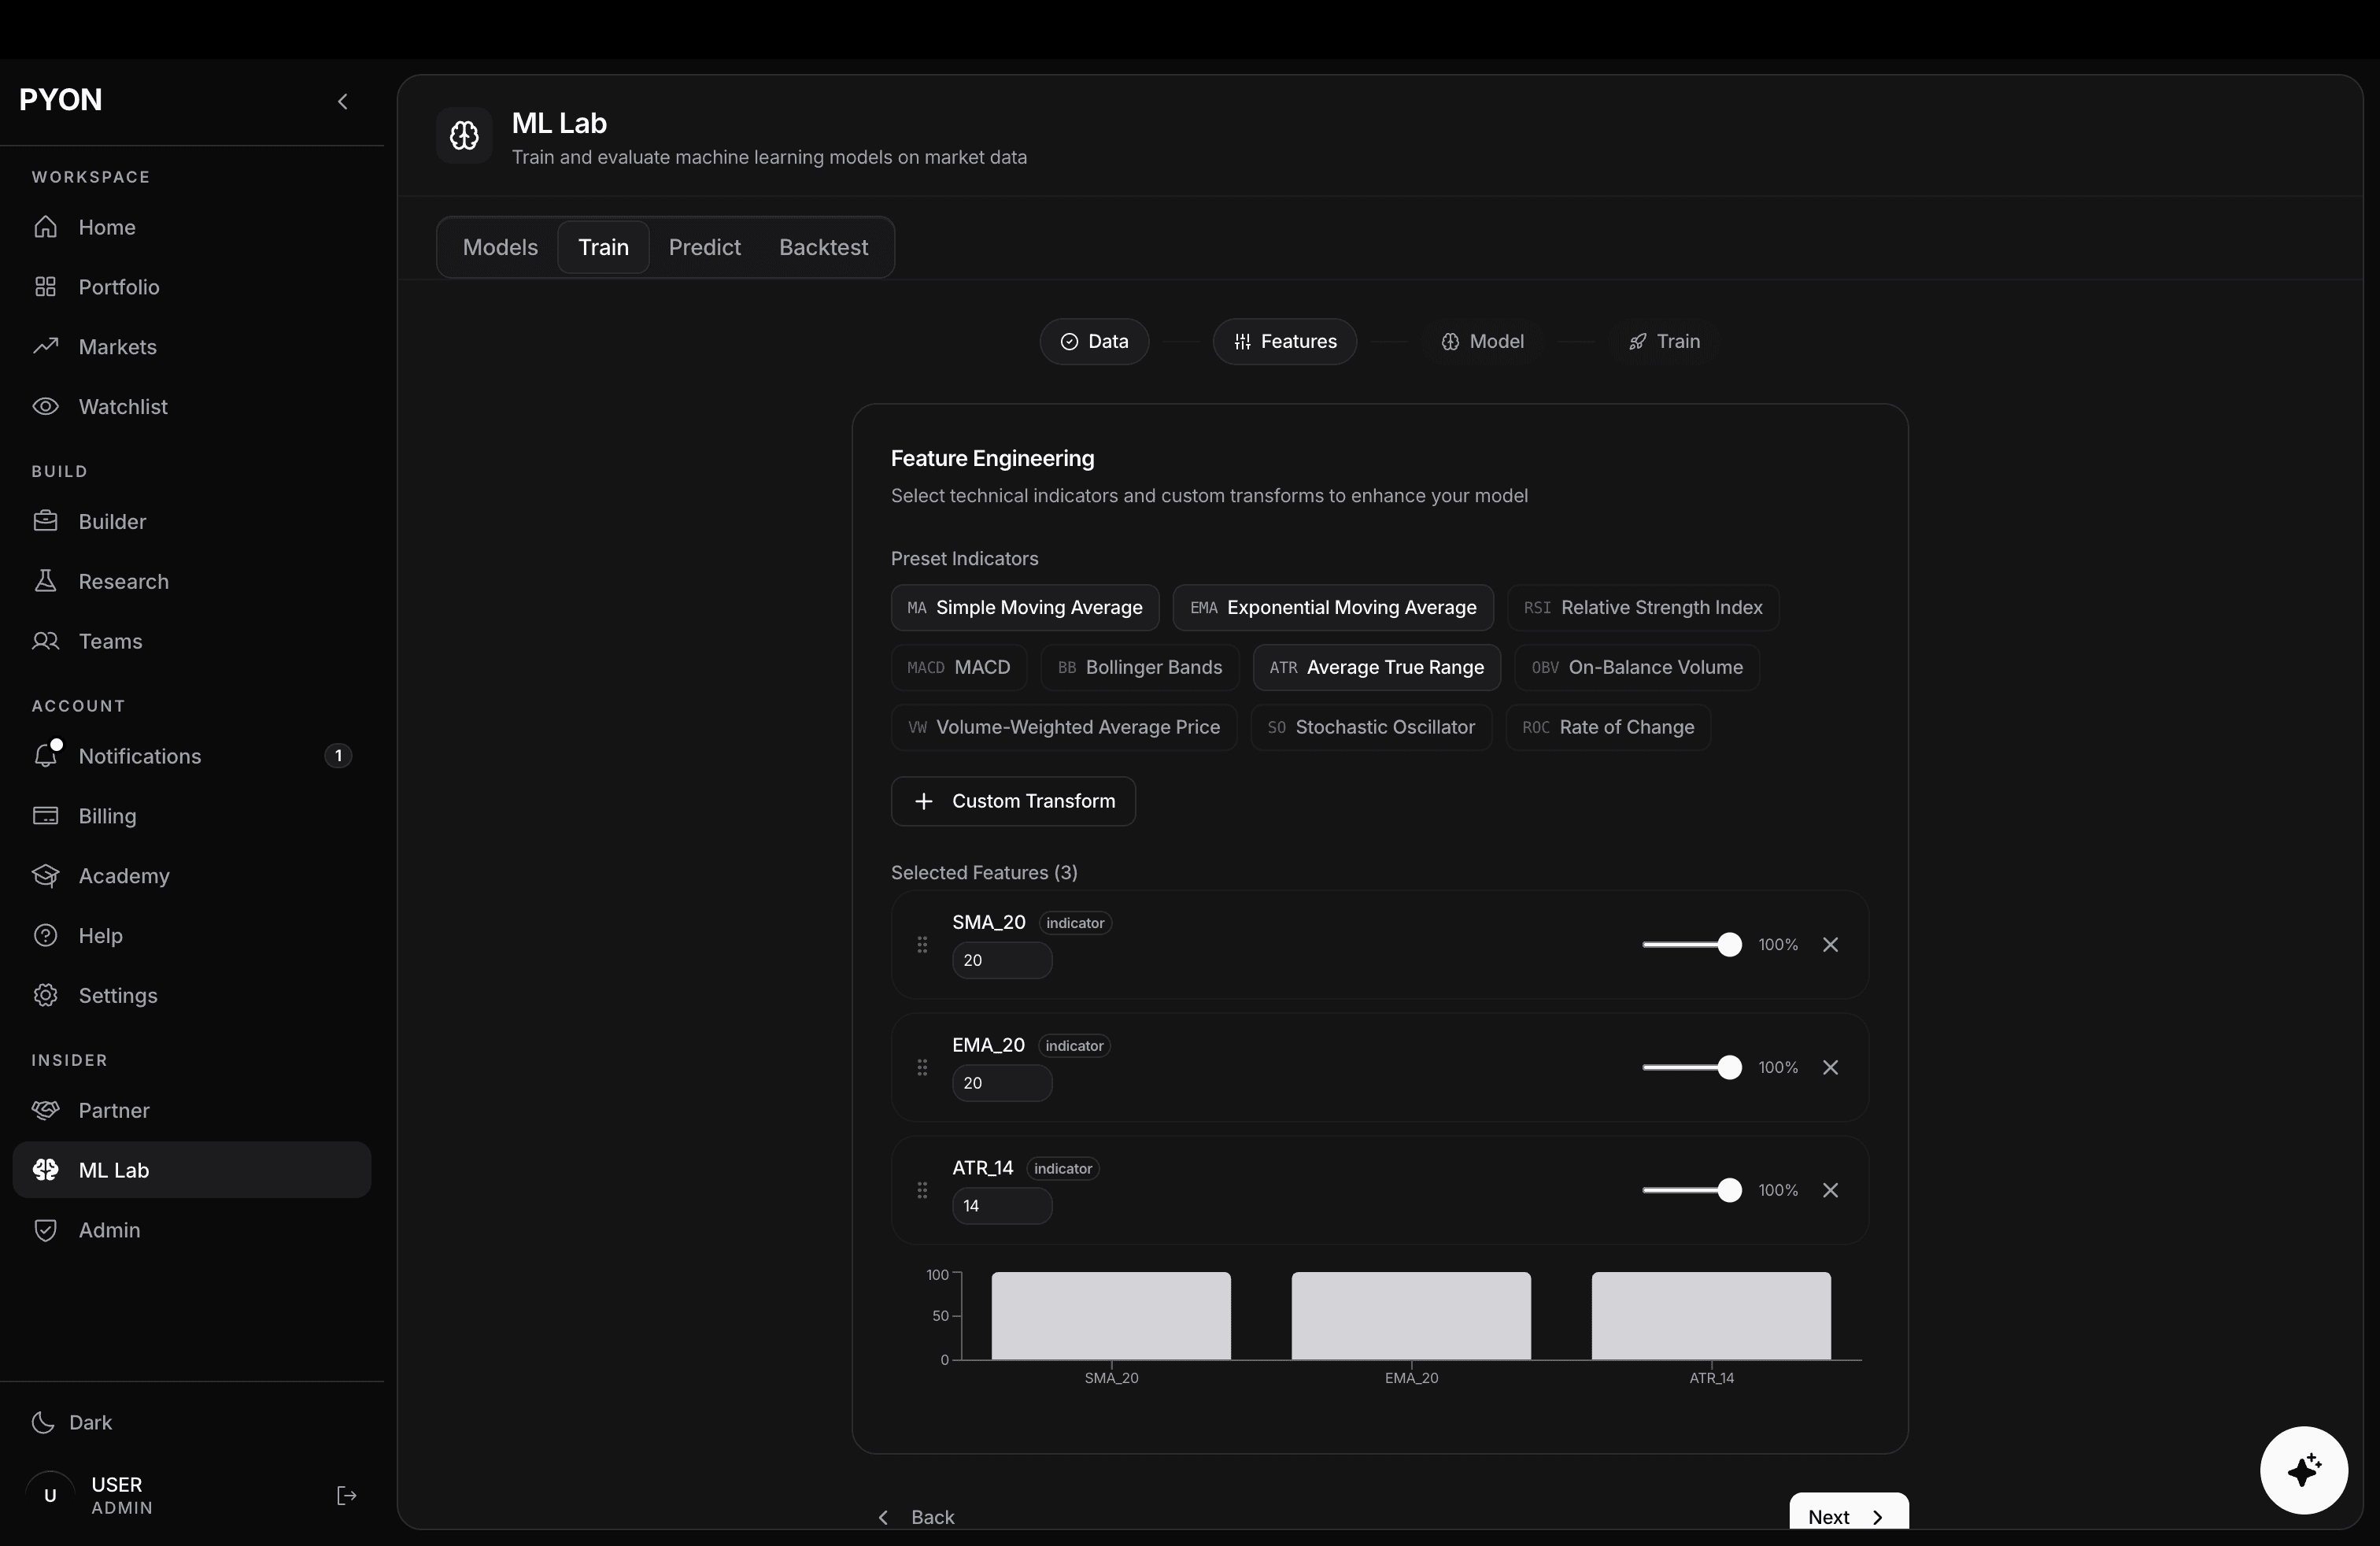Click the ML Lab brain header icon
Screen dimensions: 2380x1546
pyautogui.click(x=464, y=135)
